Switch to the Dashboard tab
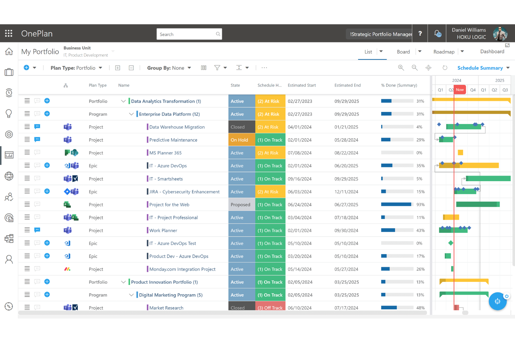Screen dimensions: 515x343 point(492,51)
